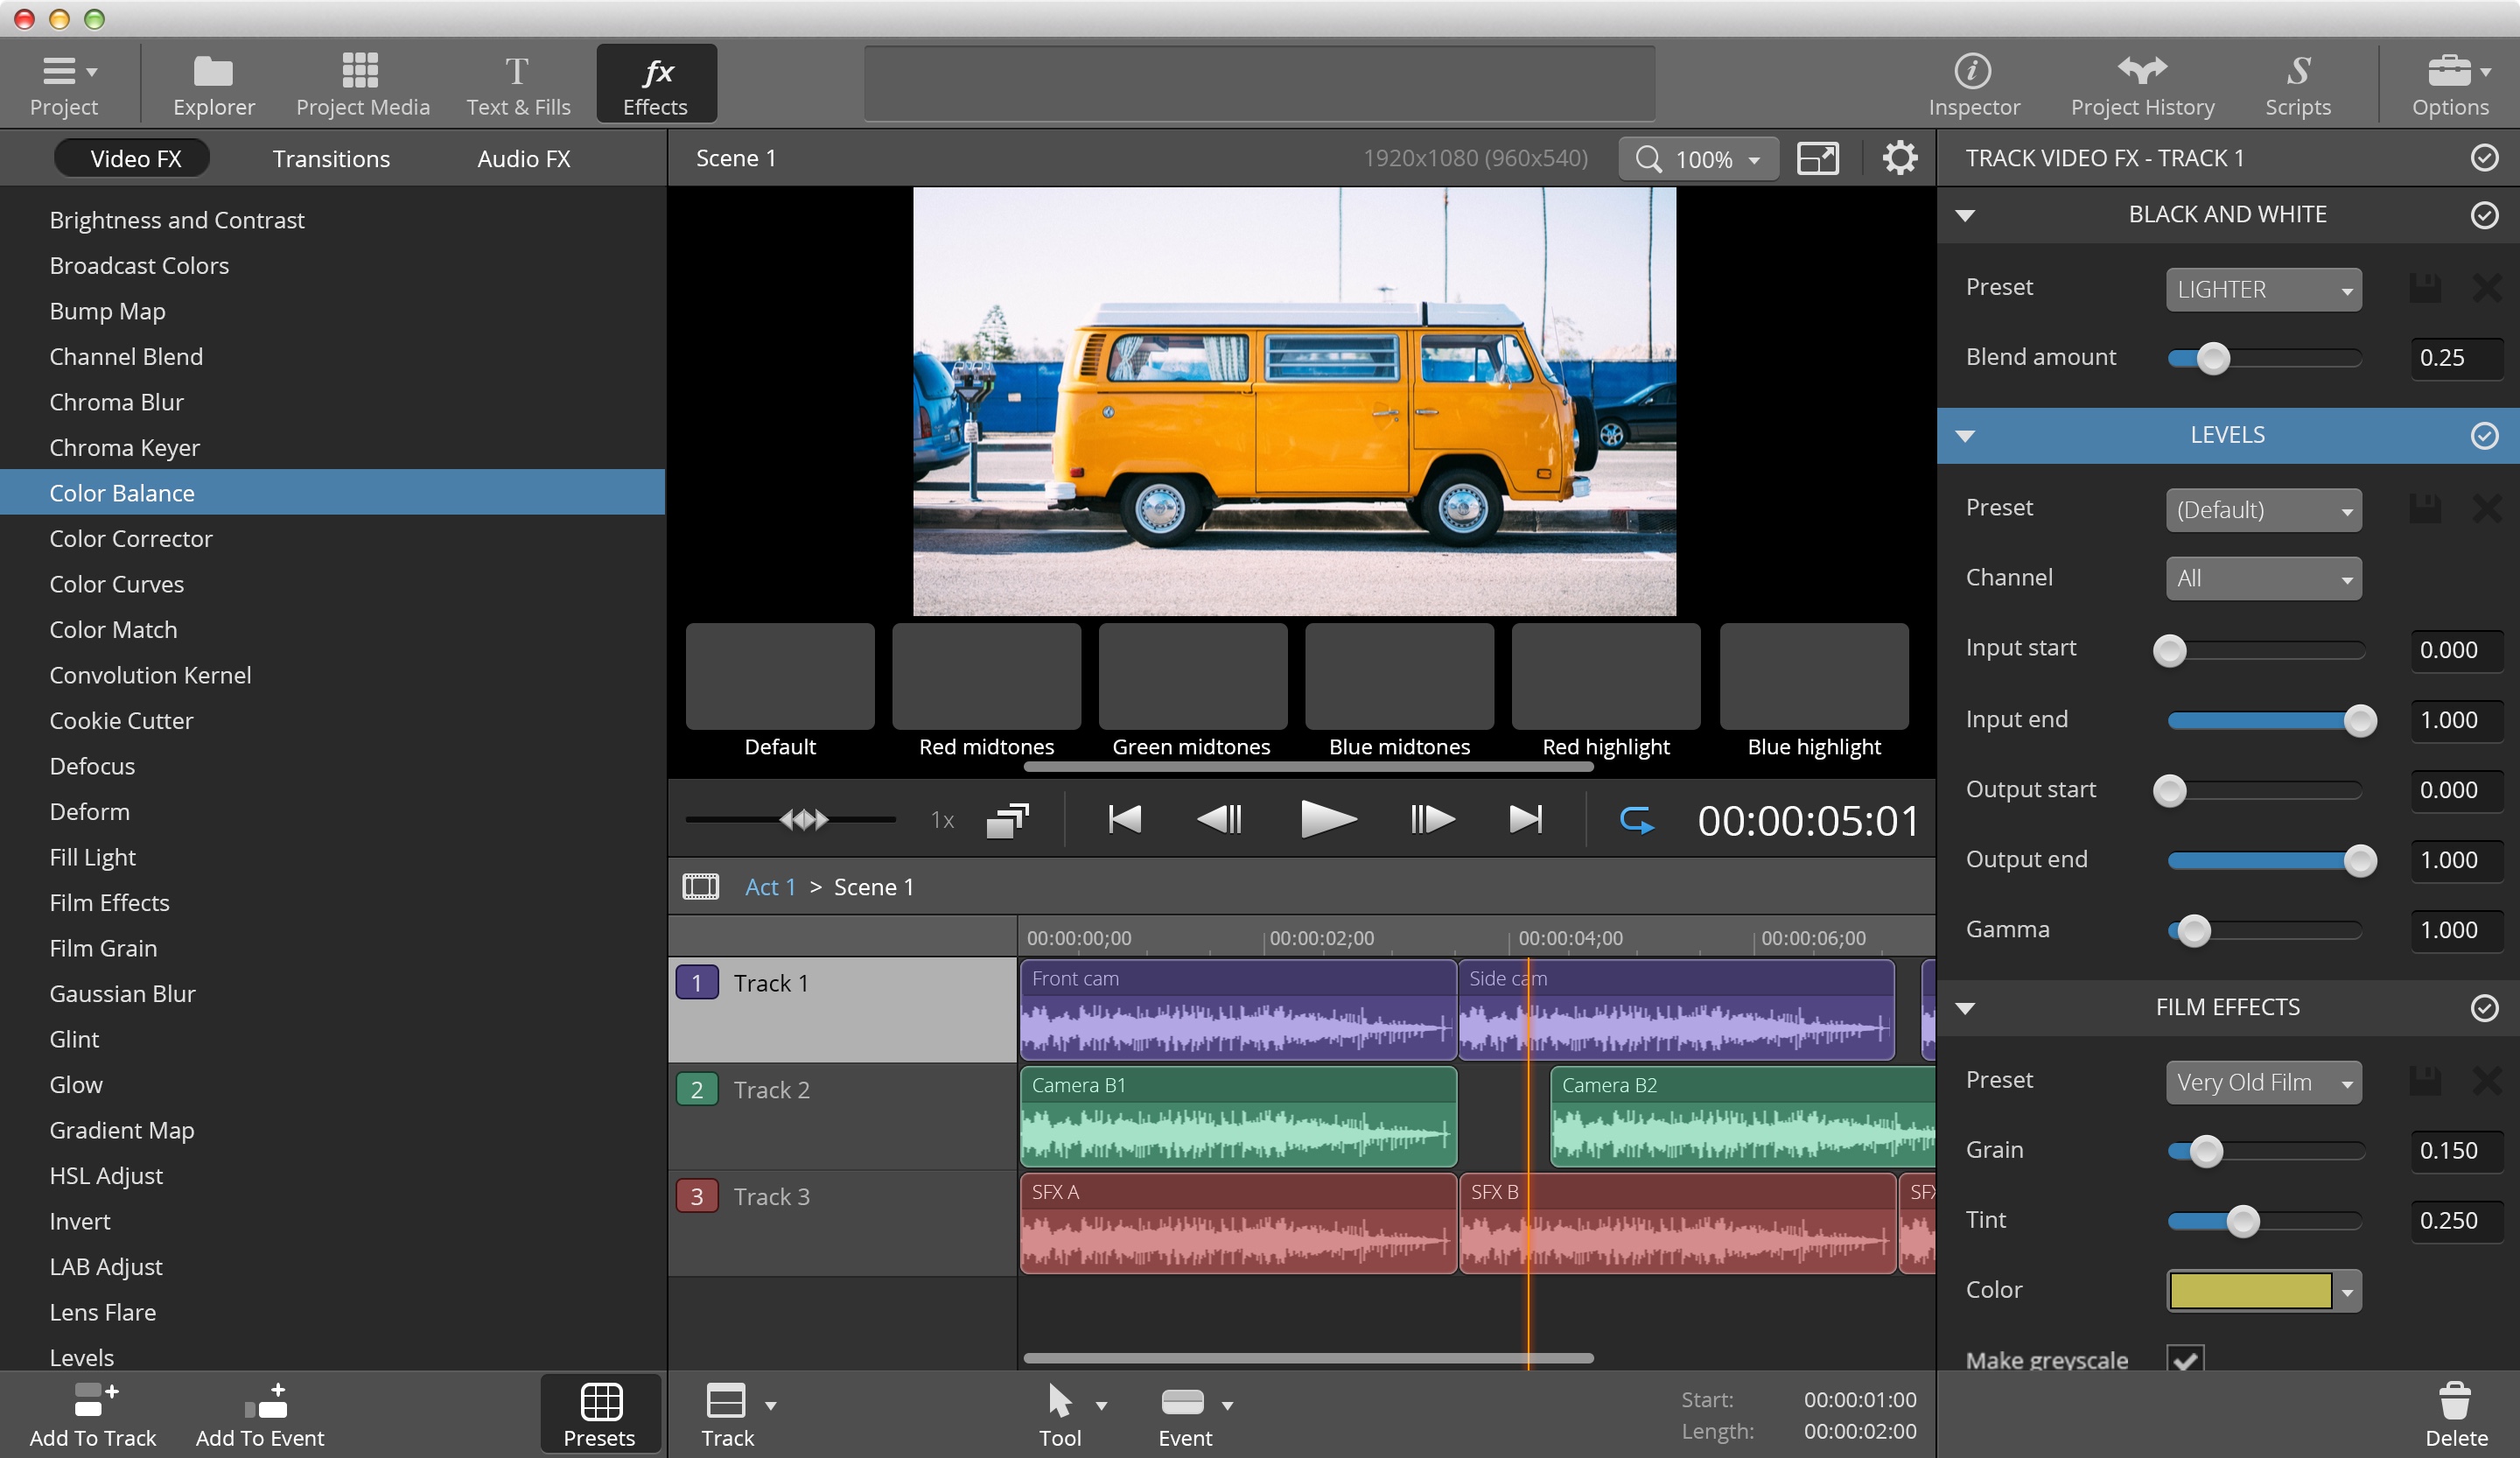Click the Project Media icon

361,83
